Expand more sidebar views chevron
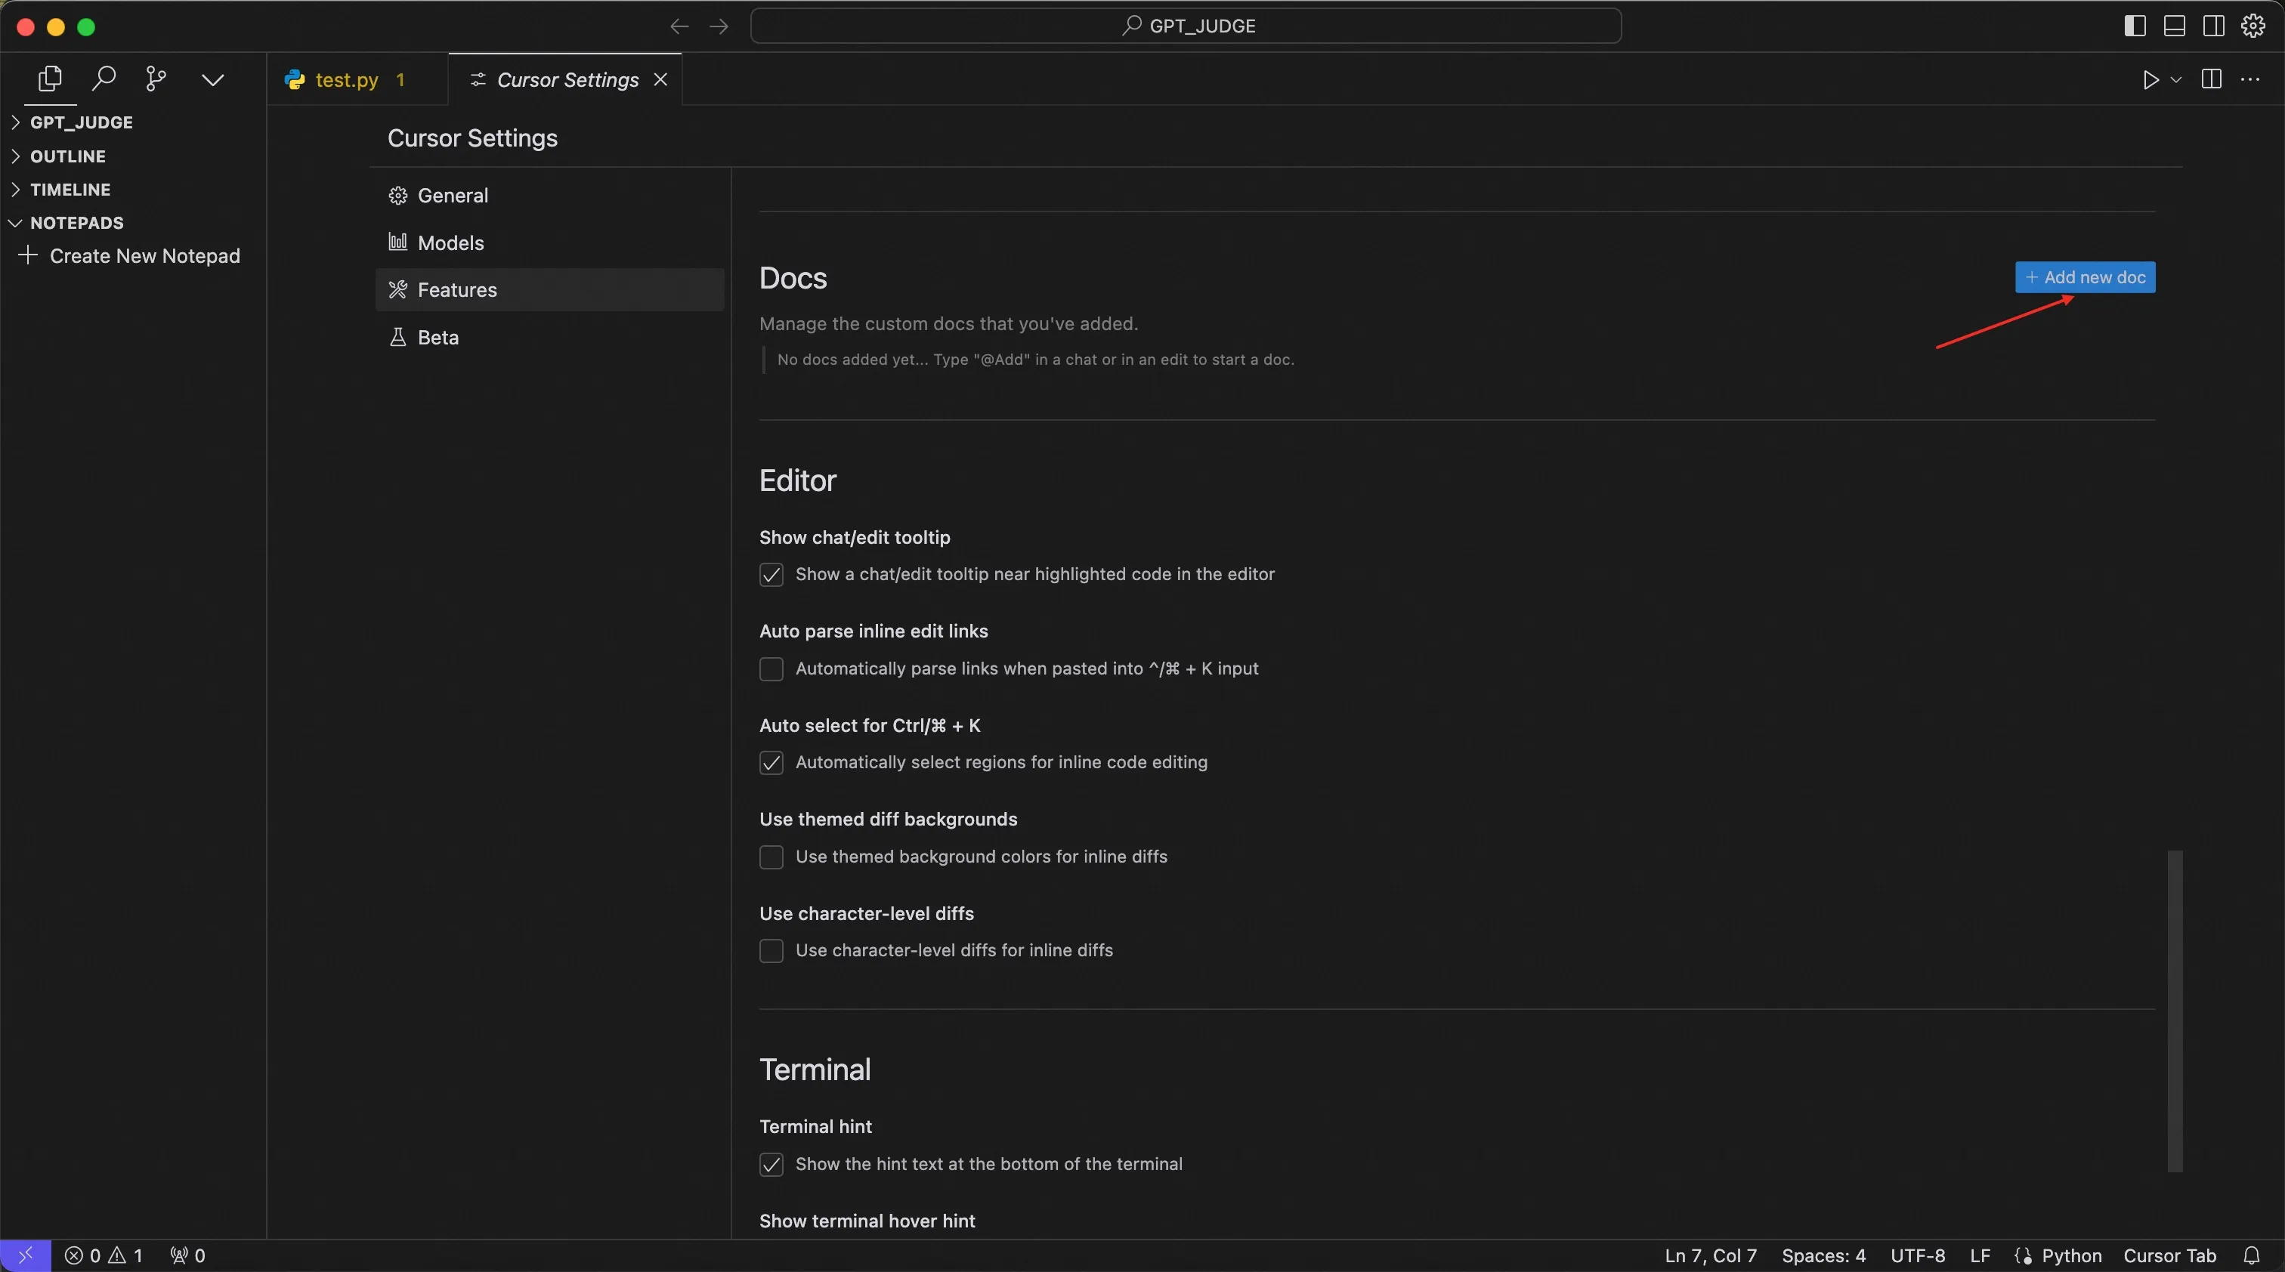 pyautogui.click(x=213, y=80)
